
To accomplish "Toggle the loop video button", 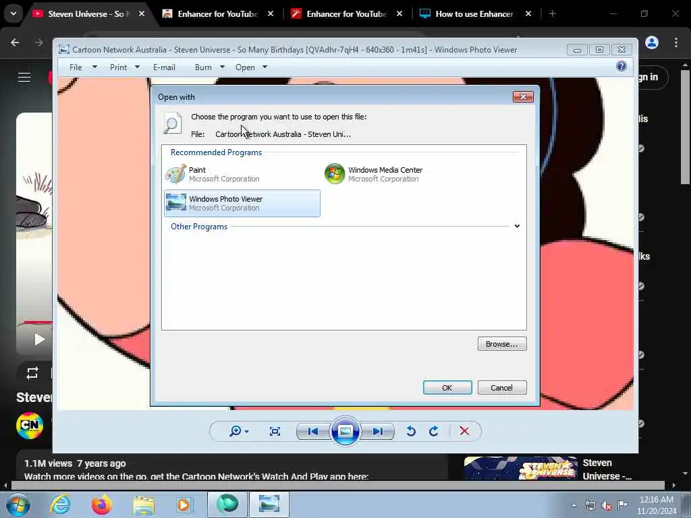I will coord(32,374).
